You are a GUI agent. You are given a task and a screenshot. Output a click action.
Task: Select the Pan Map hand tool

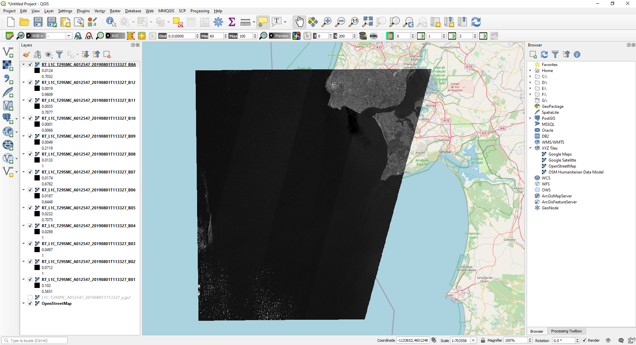click(x=299, y=22)
